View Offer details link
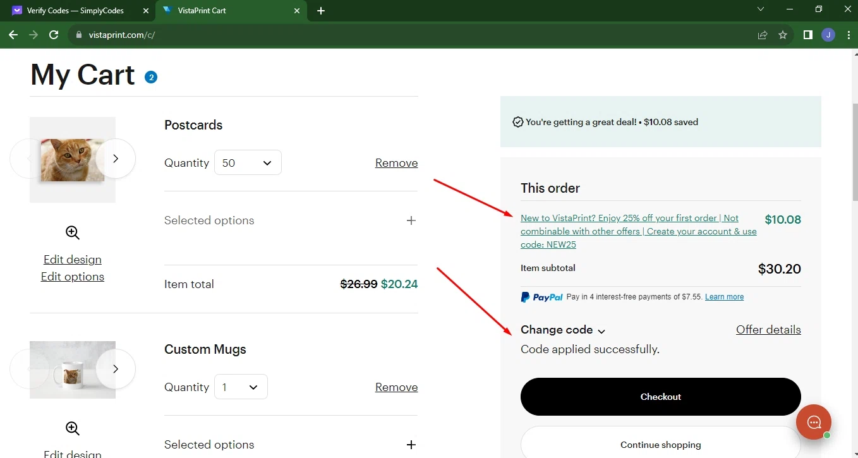Screen dimensions: 858x458 tap(768, 330)
